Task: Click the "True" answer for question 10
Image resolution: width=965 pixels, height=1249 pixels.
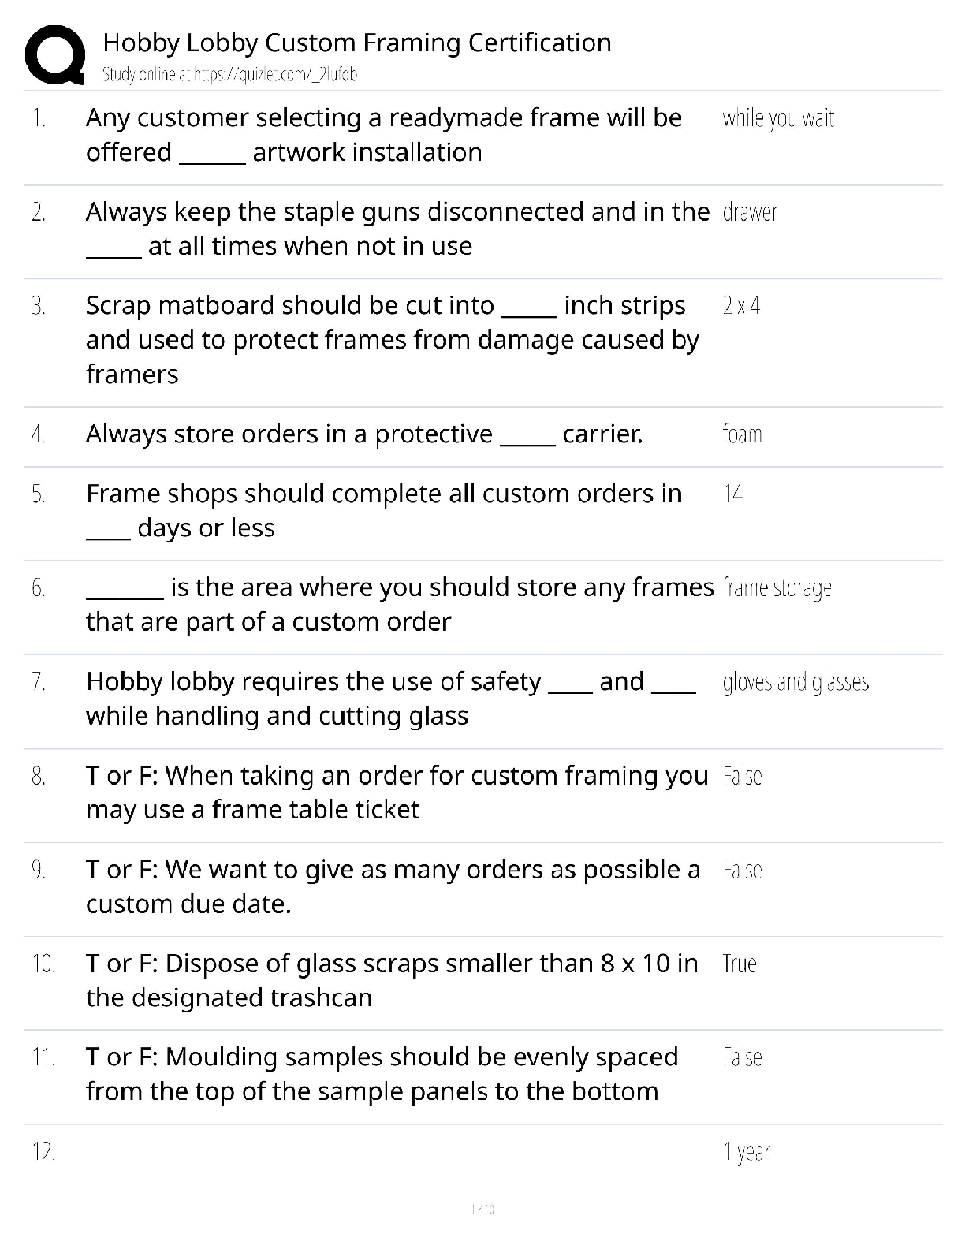Action: (x=740, y=964)
